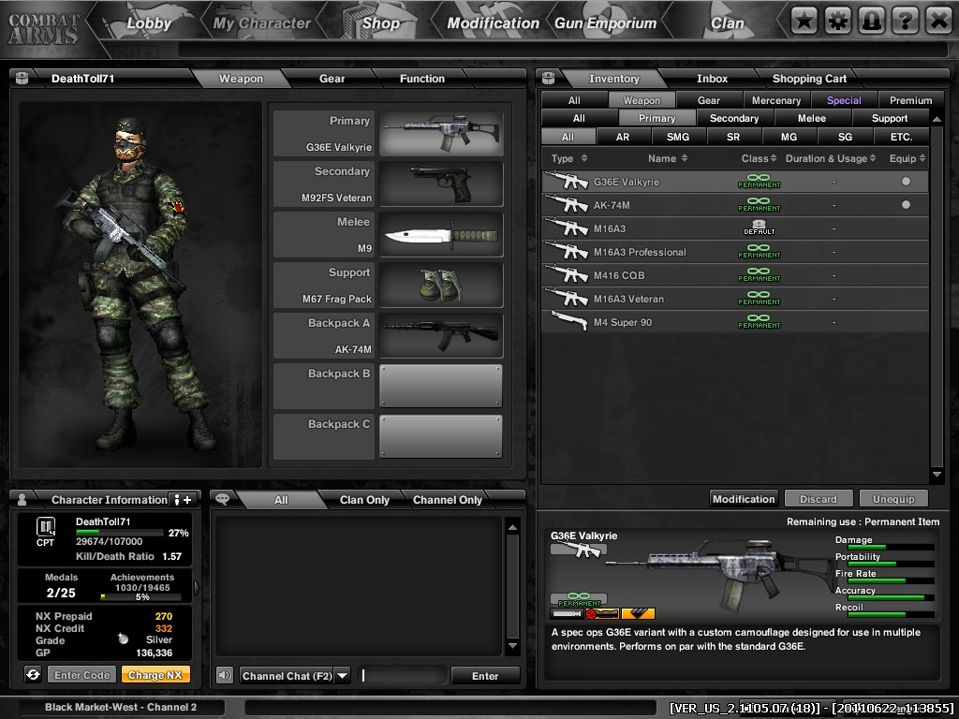Open the Gun Emporium tab
The height and width of the screenshot is (719, 959).
(x=605, y=23)
